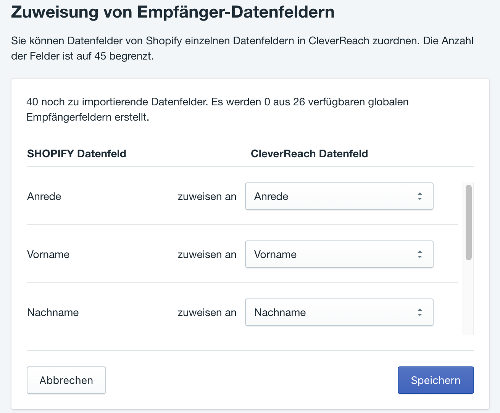Select the Vorname Shopify field label
Screen dimensions: 500x413
pyautogui.click(x=48, y=255)
